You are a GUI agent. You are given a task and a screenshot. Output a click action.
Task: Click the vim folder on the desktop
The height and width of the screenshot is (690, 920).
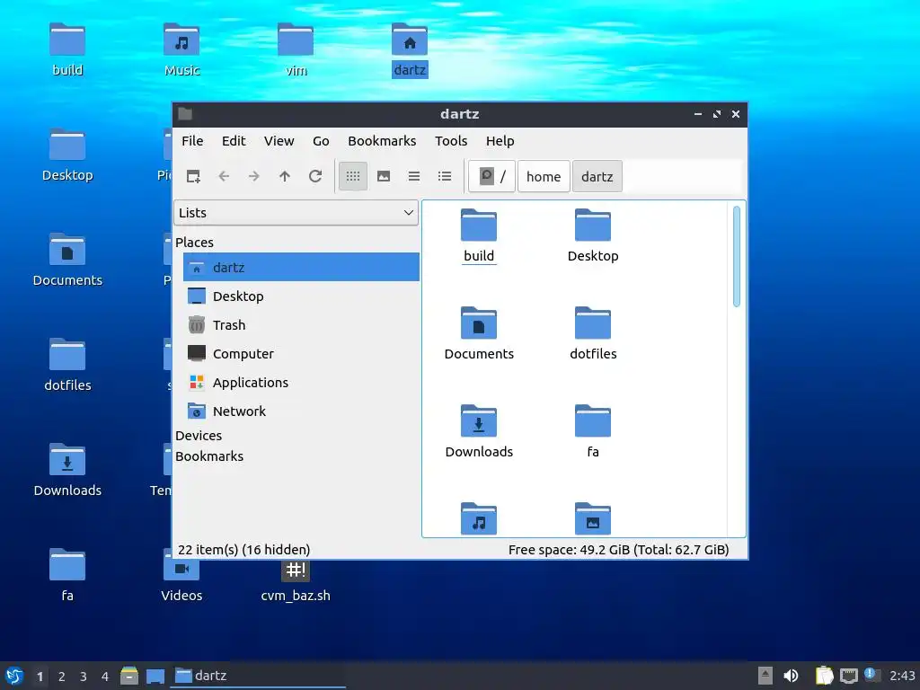(296, 50)
